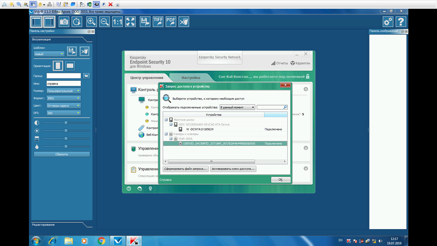The height and width of the screenshot is (246, 437).
Task: Save image with the floppy export icon
Action: (x=145, y=22)
